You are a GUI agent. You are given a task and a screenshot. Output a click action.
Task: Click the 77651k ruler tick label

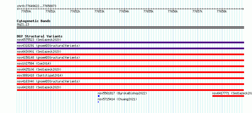51,11
